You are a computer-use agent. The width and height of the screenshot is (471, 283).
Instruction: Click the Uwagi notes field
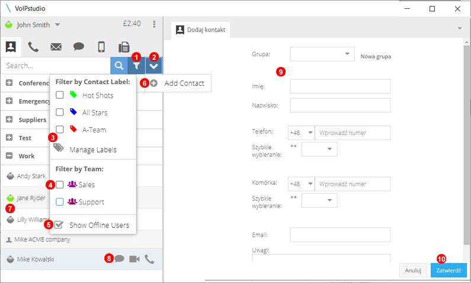click(x=321, y=258)
